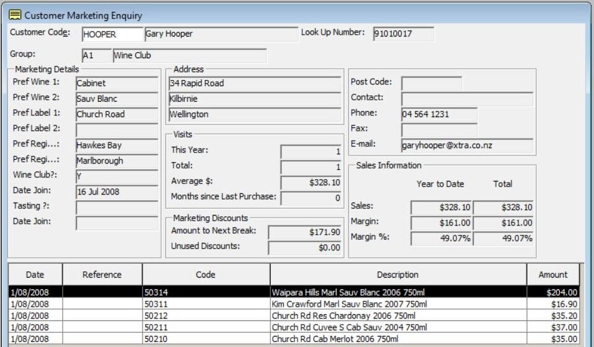The image size is (594, 347).
Task: Click the empty Date Join field below Tasting
Action: point(117,223)
